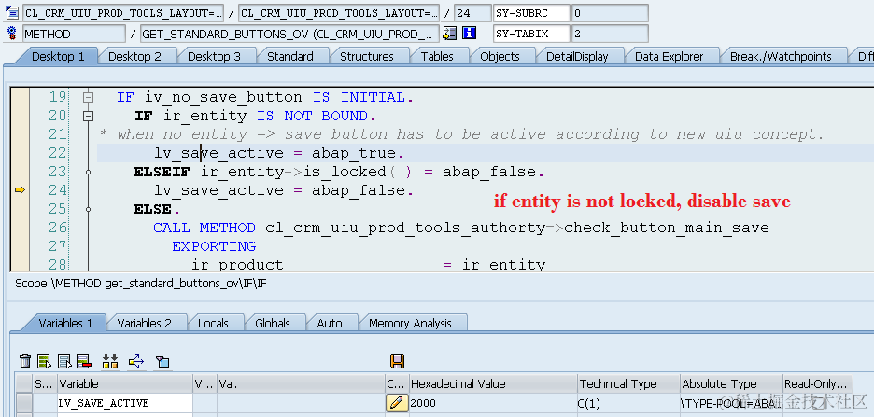Click the icon with two down arrows
The width and height of the screenshot is (874, 417).
(110, 361)
